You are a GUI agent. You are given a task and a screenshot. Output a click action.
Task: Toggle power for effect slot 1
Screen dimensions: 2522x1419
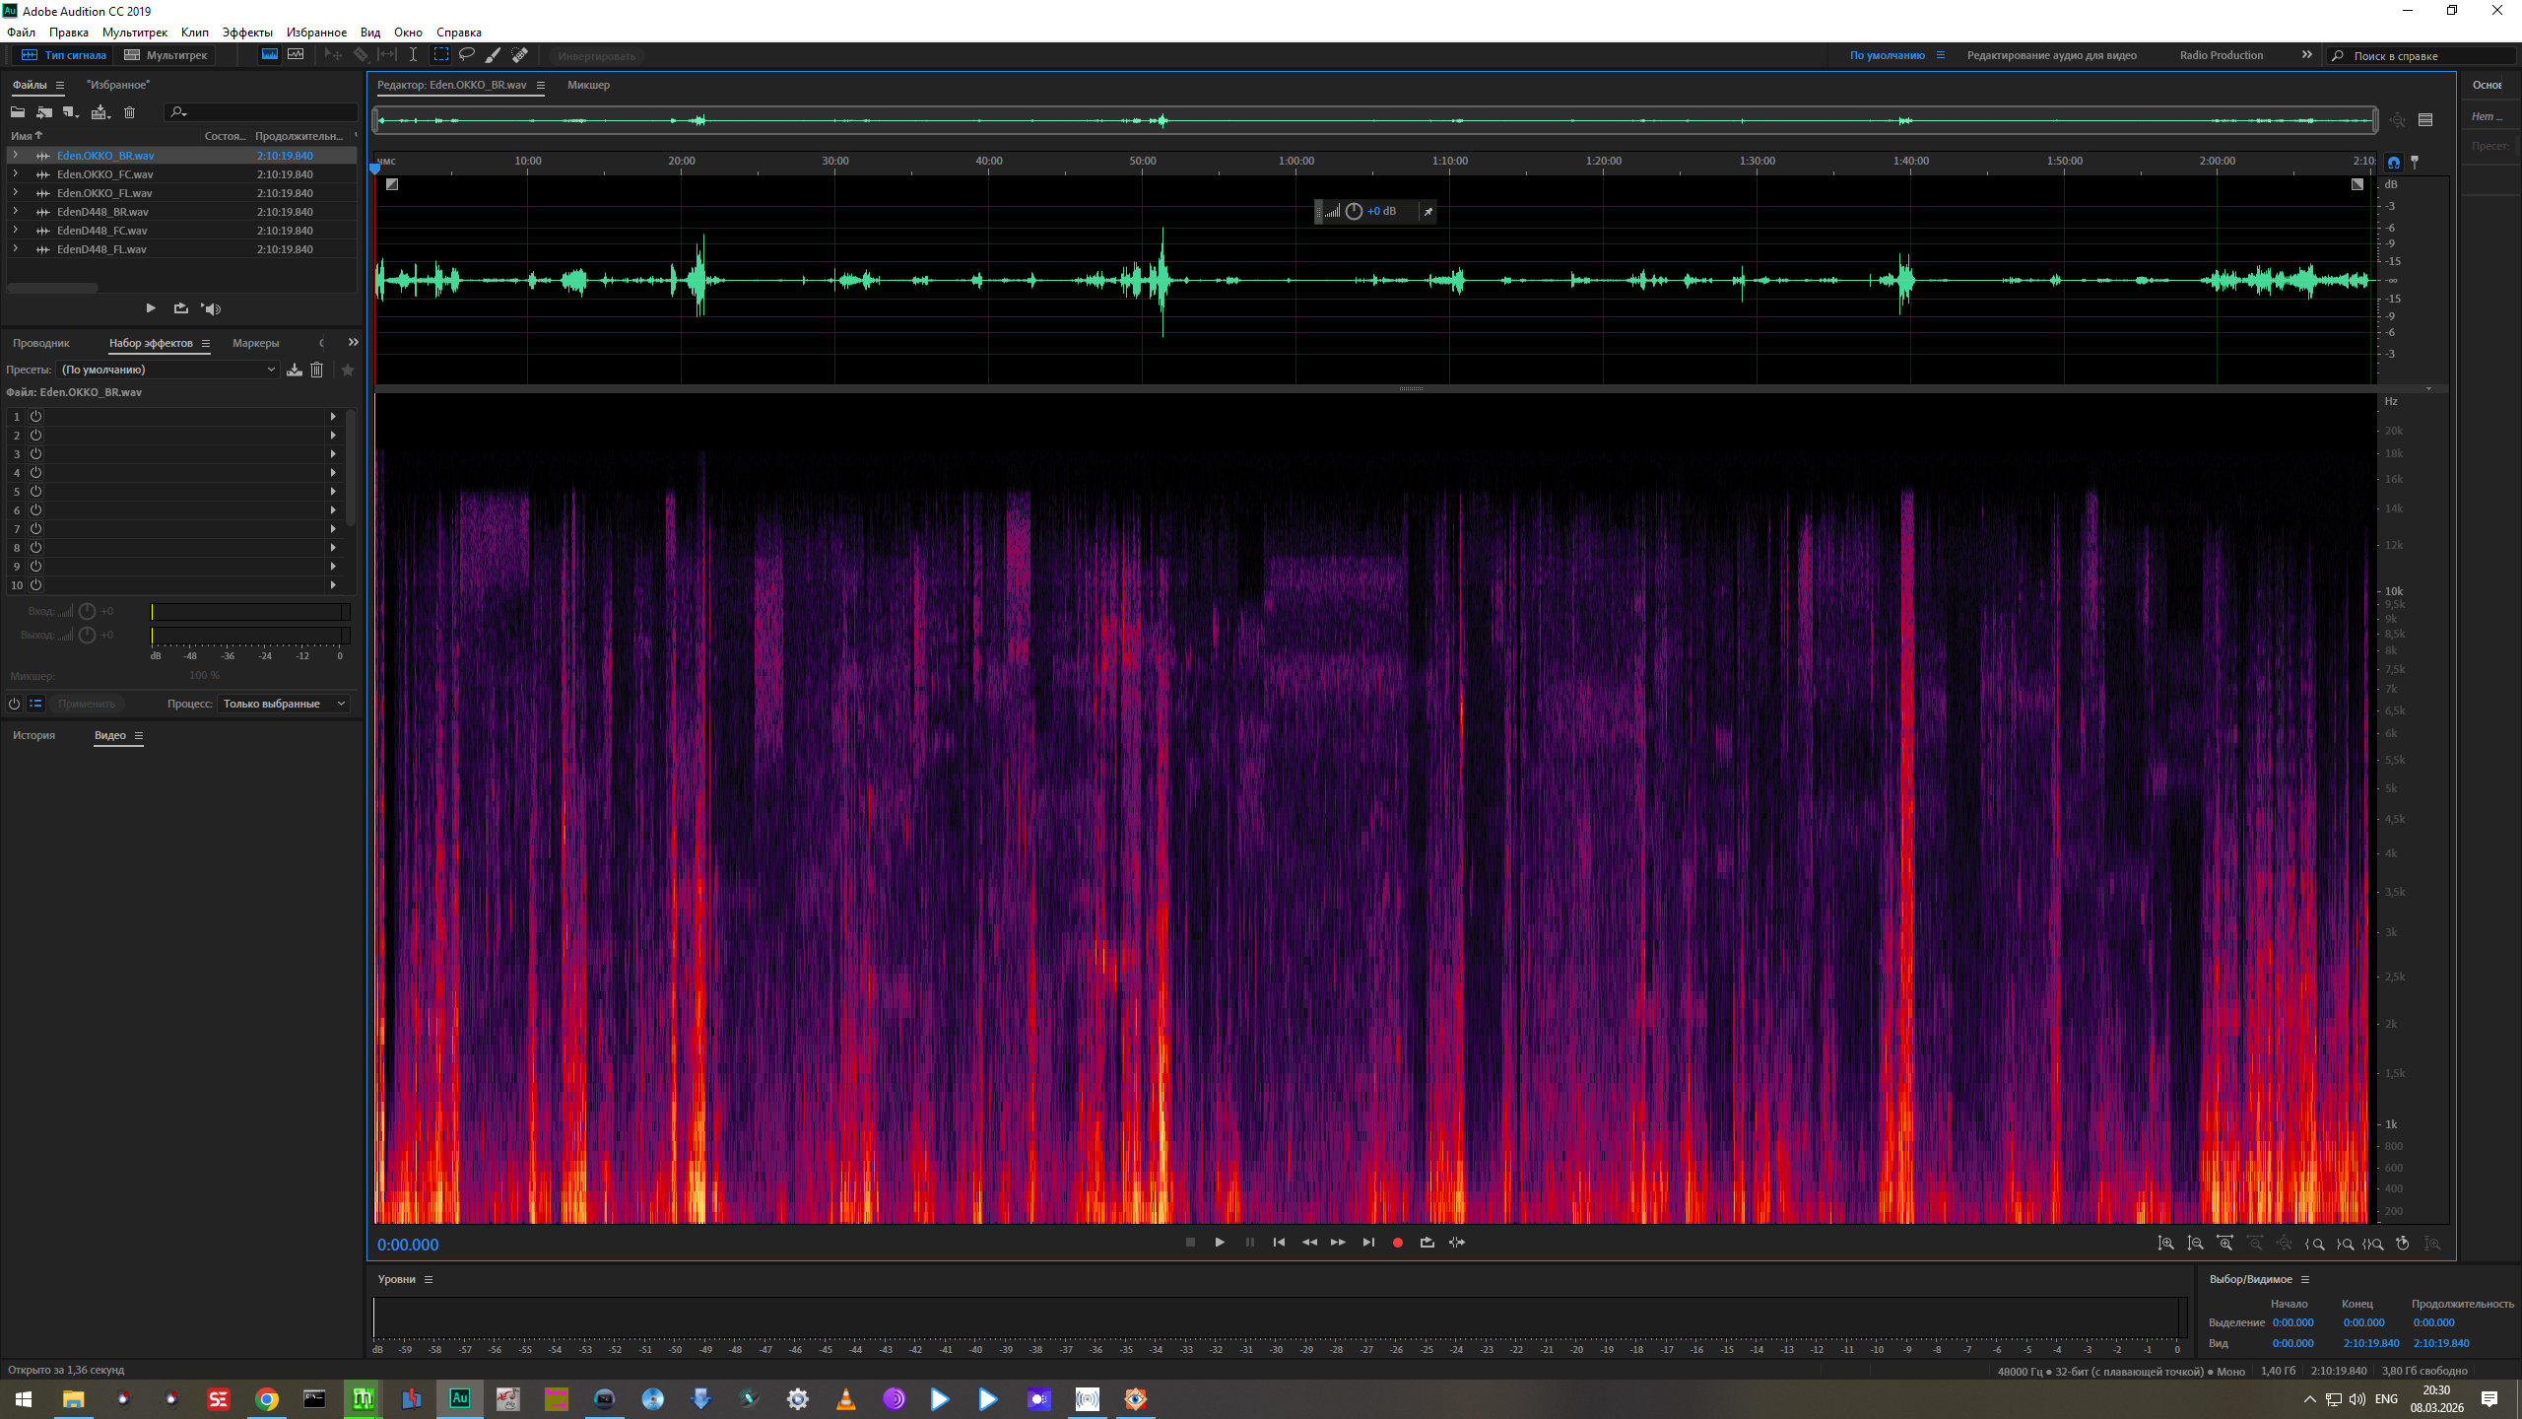pos(35,417)
